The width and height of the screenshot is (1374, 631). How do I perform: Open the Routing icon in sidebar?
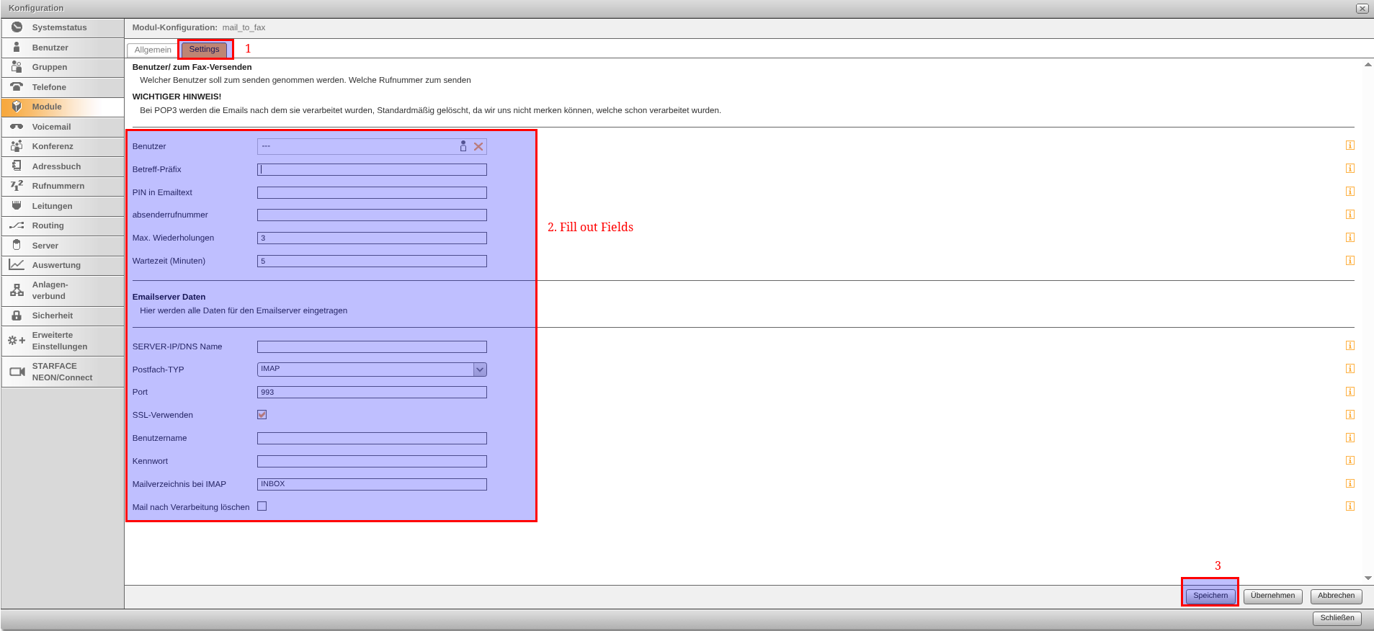tap(17, 225)
